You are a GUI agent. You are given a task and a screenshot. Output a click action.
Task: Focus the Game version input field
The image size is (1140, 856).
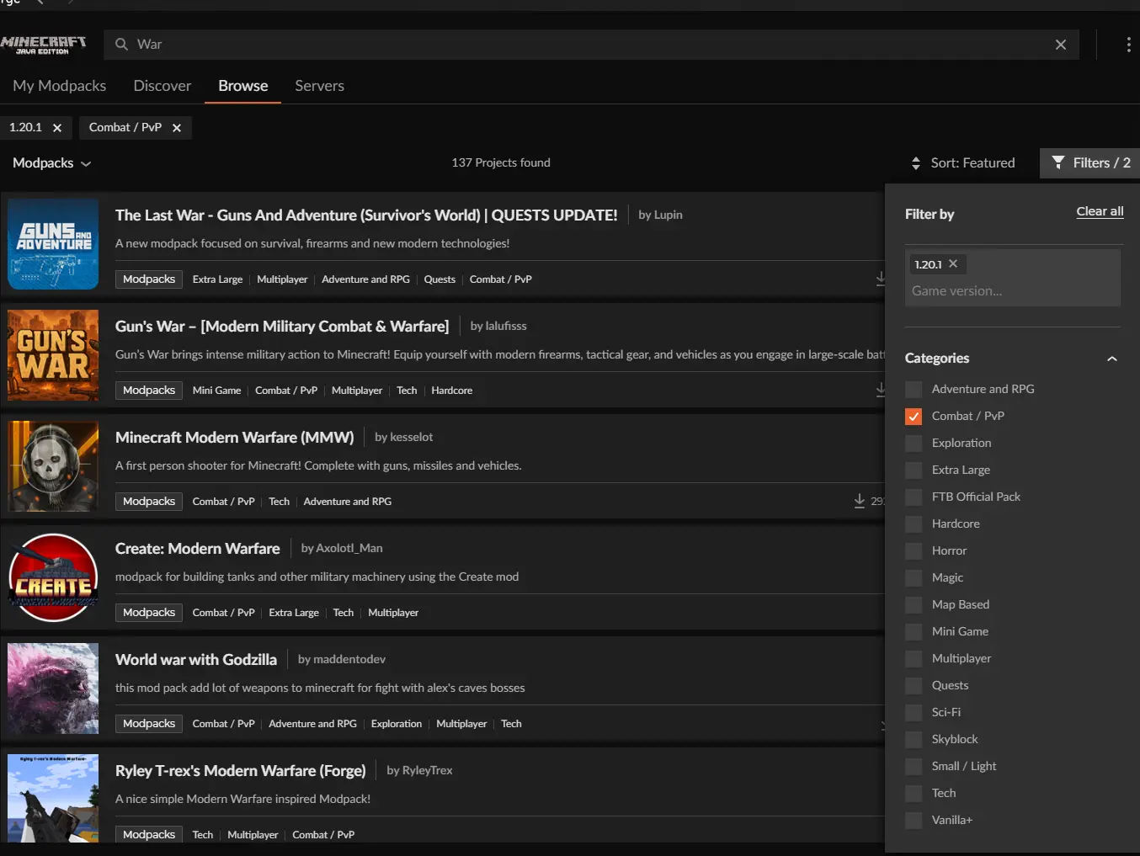1013,291
